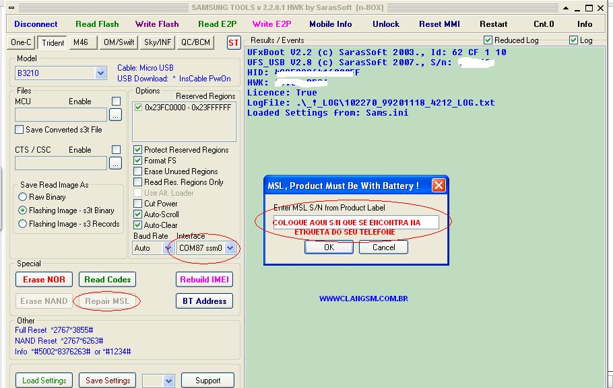613x388 pixels.
Task: Open Read Flash in the top bar
Action: 97,24
